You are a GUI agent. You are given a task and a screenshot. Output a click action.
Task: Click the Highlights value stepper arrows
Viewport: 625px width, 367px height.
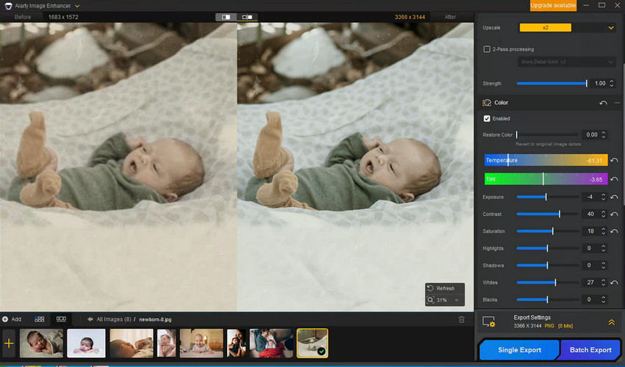tap(604, 248)
